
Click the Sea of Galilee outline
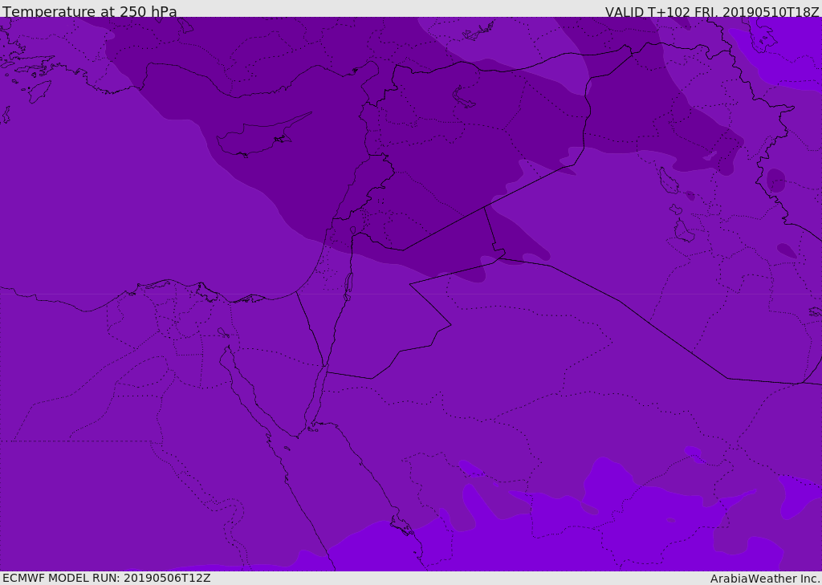pos(352,230)
